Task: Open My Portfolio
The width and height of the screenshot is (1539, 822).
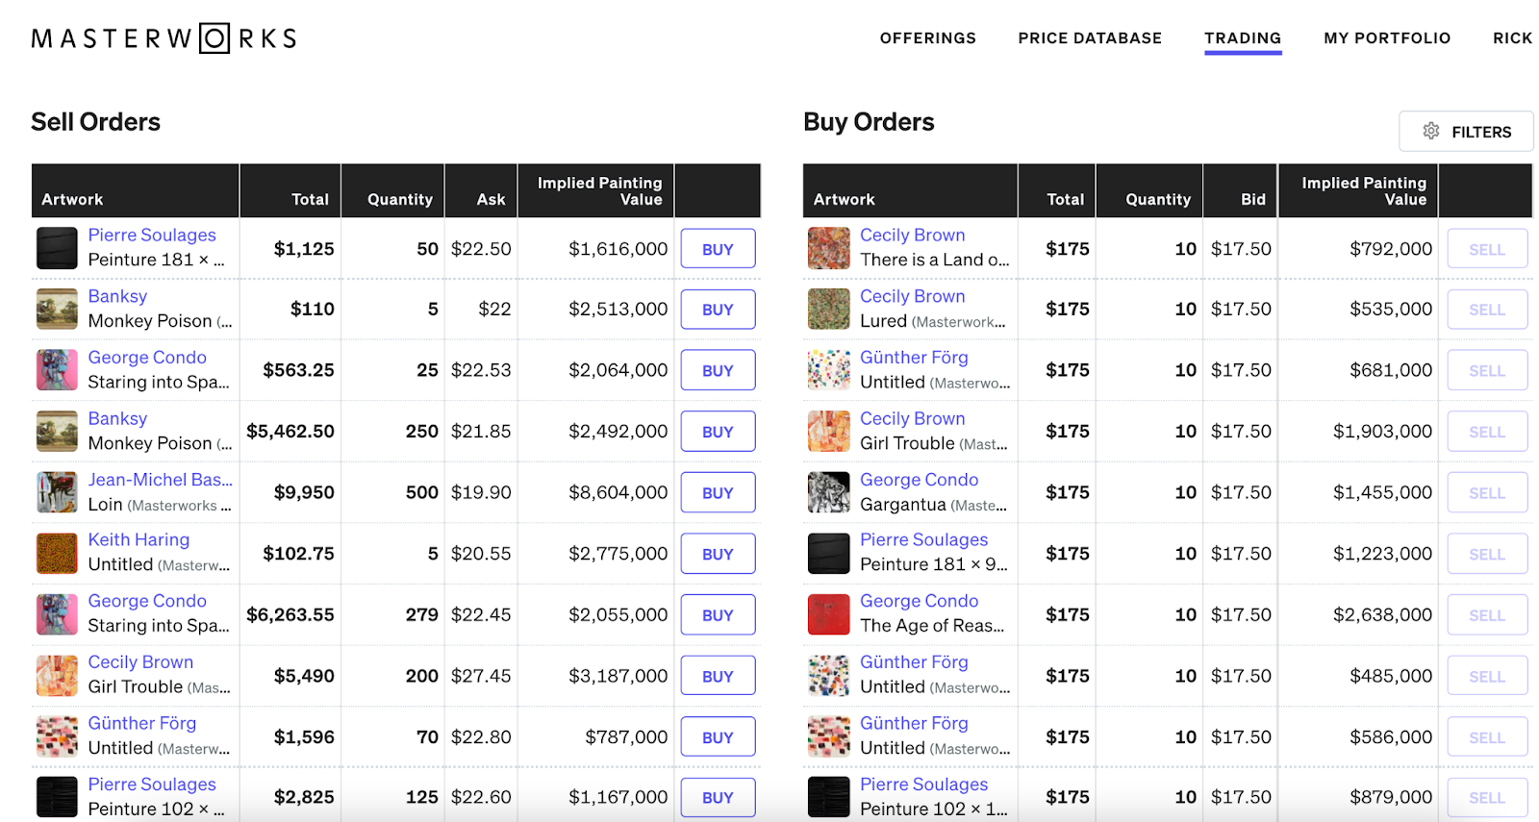Action: 1387,38
